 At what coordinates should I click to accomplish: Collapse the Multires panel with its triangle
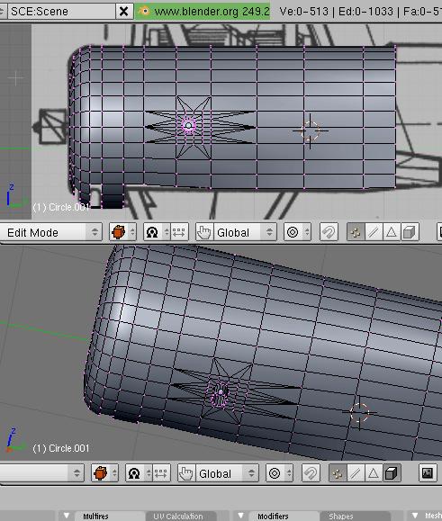pos(67,516)
